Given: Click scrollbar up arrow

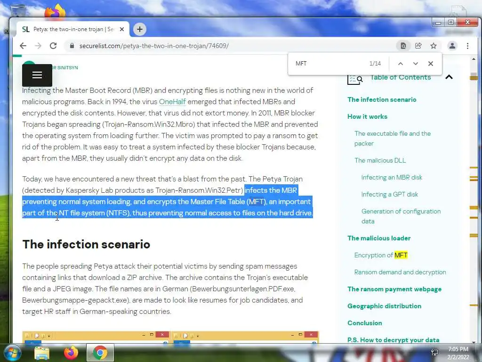Looking at the screenshot, I should (474, 59).
